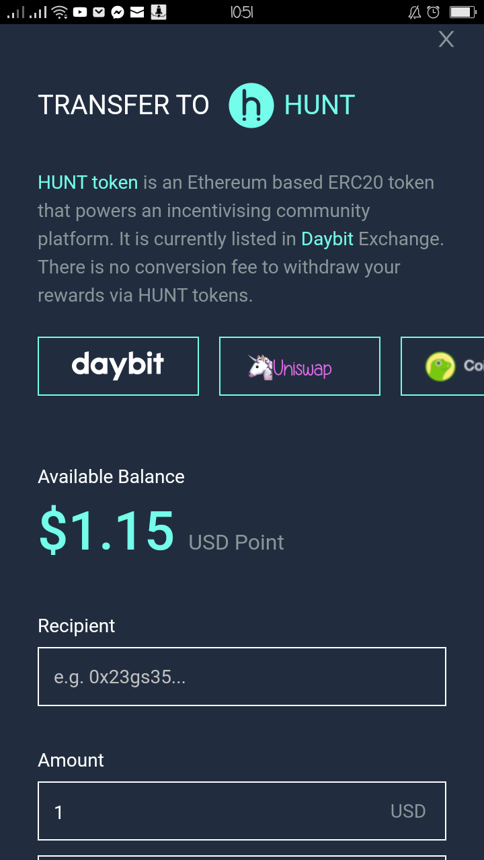484x860 pixels.
Task: Tap the battery status icon
Action: 462,11
